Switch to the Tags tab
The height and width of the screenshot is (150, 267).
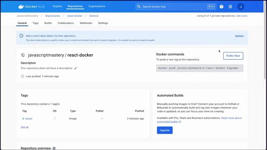[x=35, y=23]
